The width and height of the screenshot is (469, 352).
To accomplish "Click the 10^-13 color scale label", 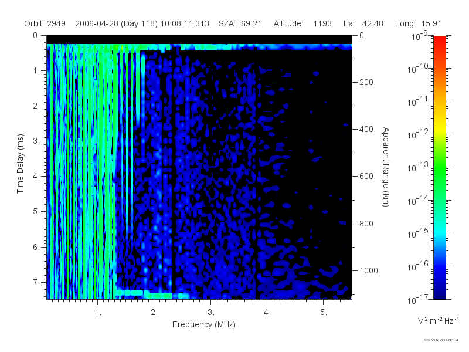I will point(419,167).
